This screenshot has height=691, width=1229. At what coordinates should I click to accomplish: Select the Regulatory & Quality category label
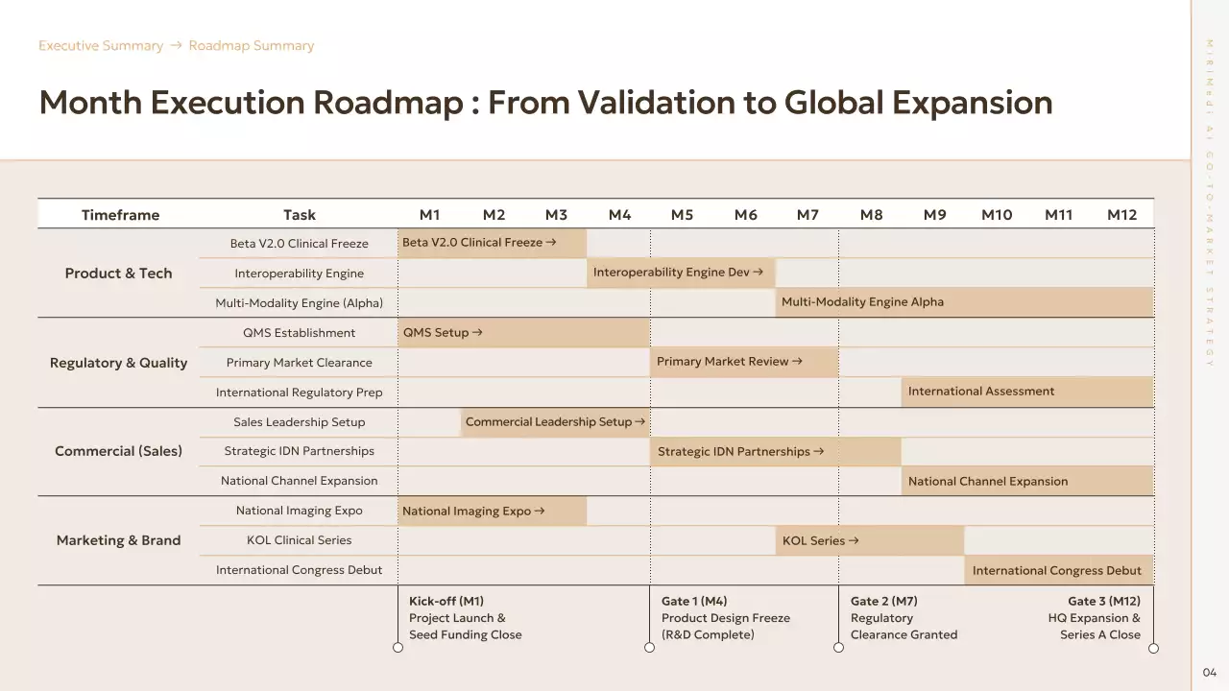[118, 363]
